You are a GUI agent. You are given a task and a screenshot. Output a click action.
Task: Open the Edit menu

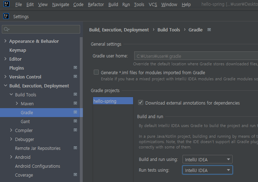pyautogui.click(x=30, y=4)
